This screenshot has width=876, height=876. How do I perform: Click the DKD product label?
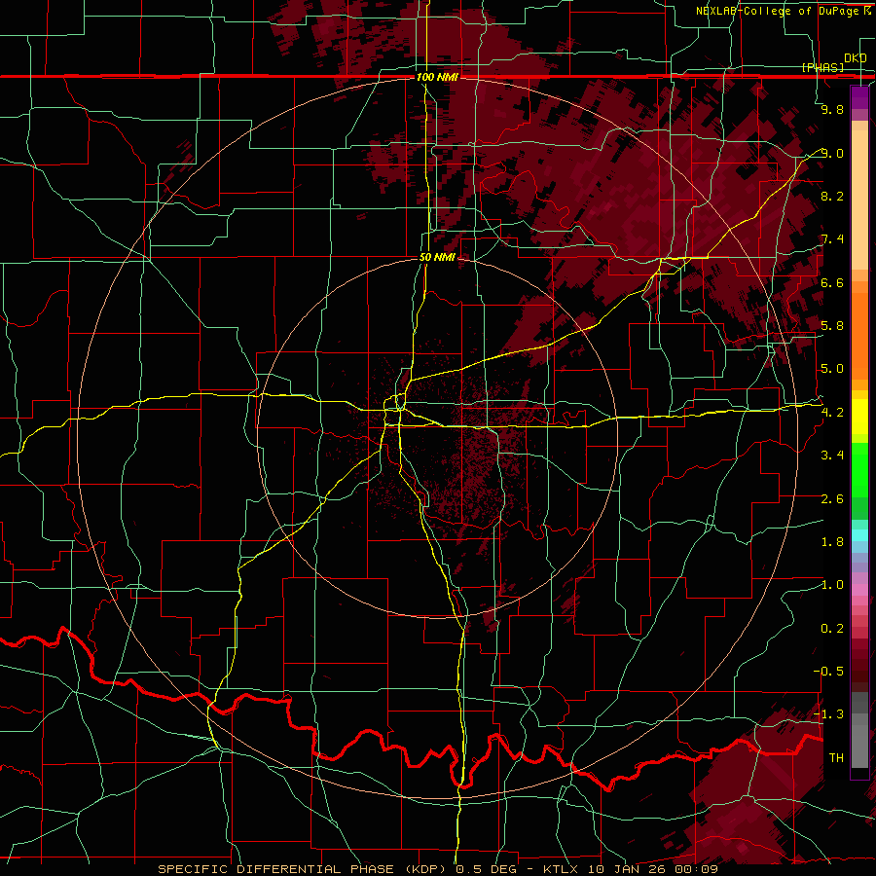point(856,58)
